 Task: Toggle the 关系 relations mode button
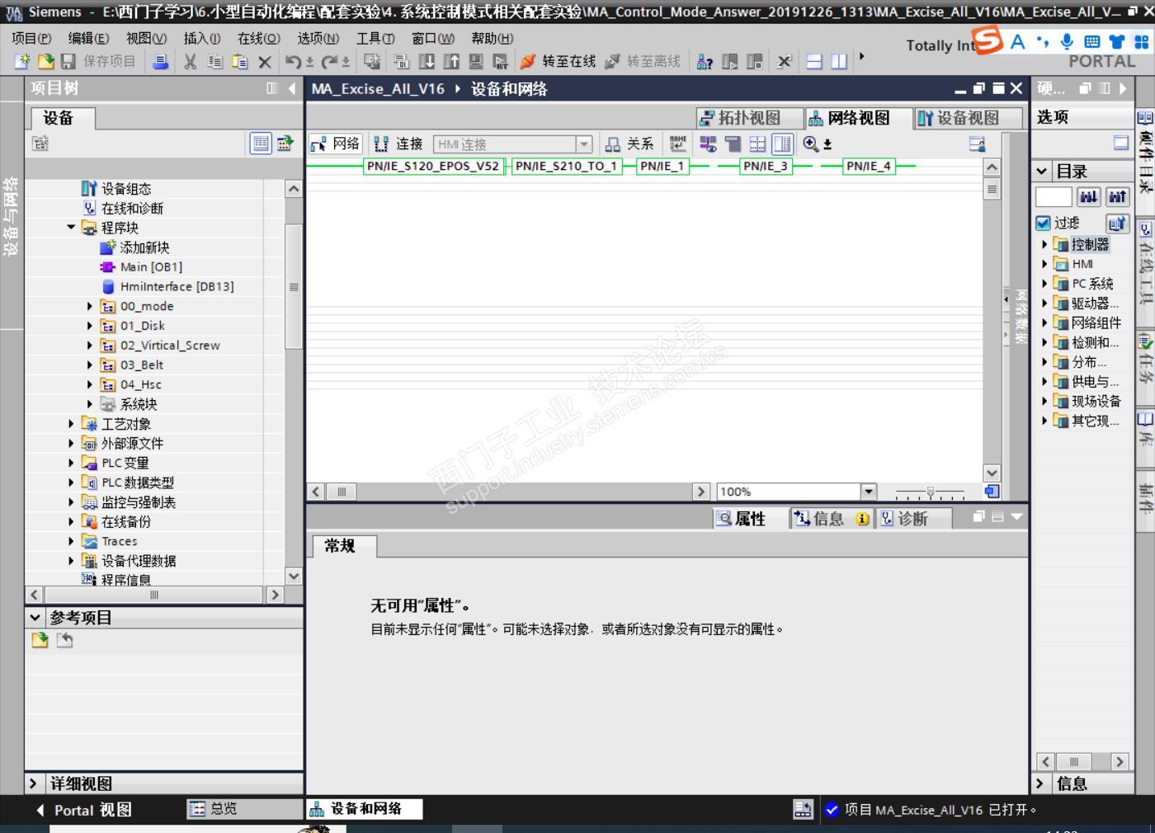629,144
